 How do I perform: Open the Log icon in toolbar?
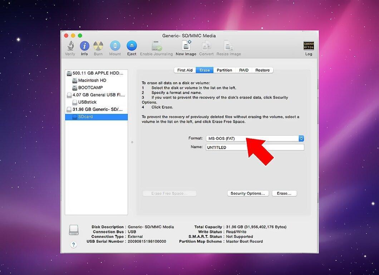[309, 45]
